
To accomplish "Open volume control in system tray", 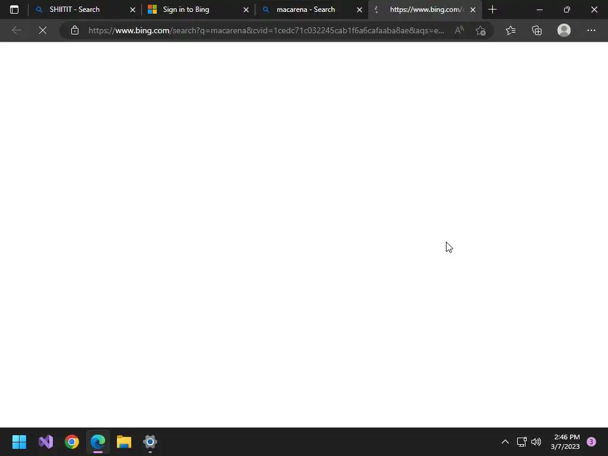I will [536, 442].
